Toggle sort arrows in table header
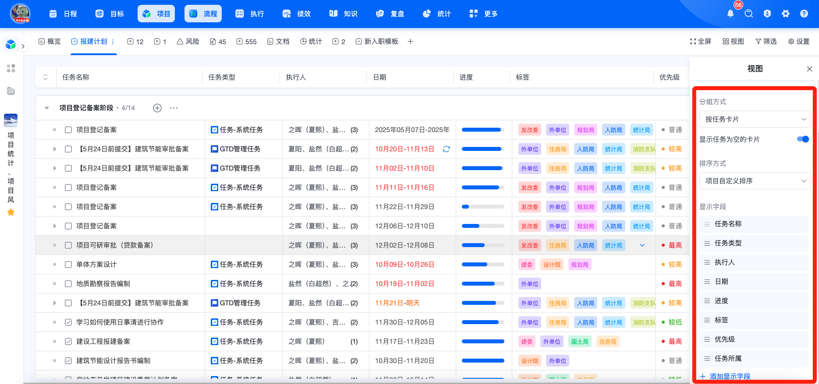 click(x=46, y=77)
